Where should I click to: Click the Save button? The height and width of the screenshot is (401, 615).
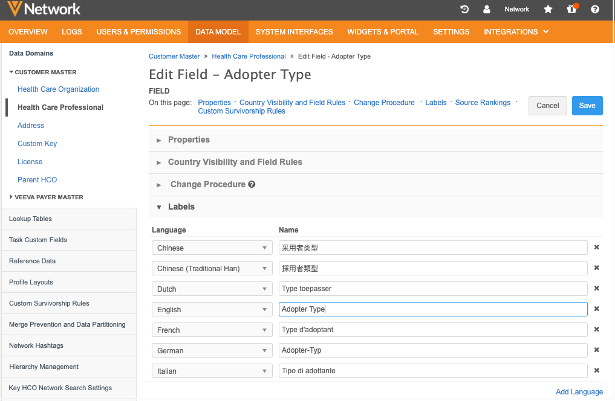tap(587, 106)
